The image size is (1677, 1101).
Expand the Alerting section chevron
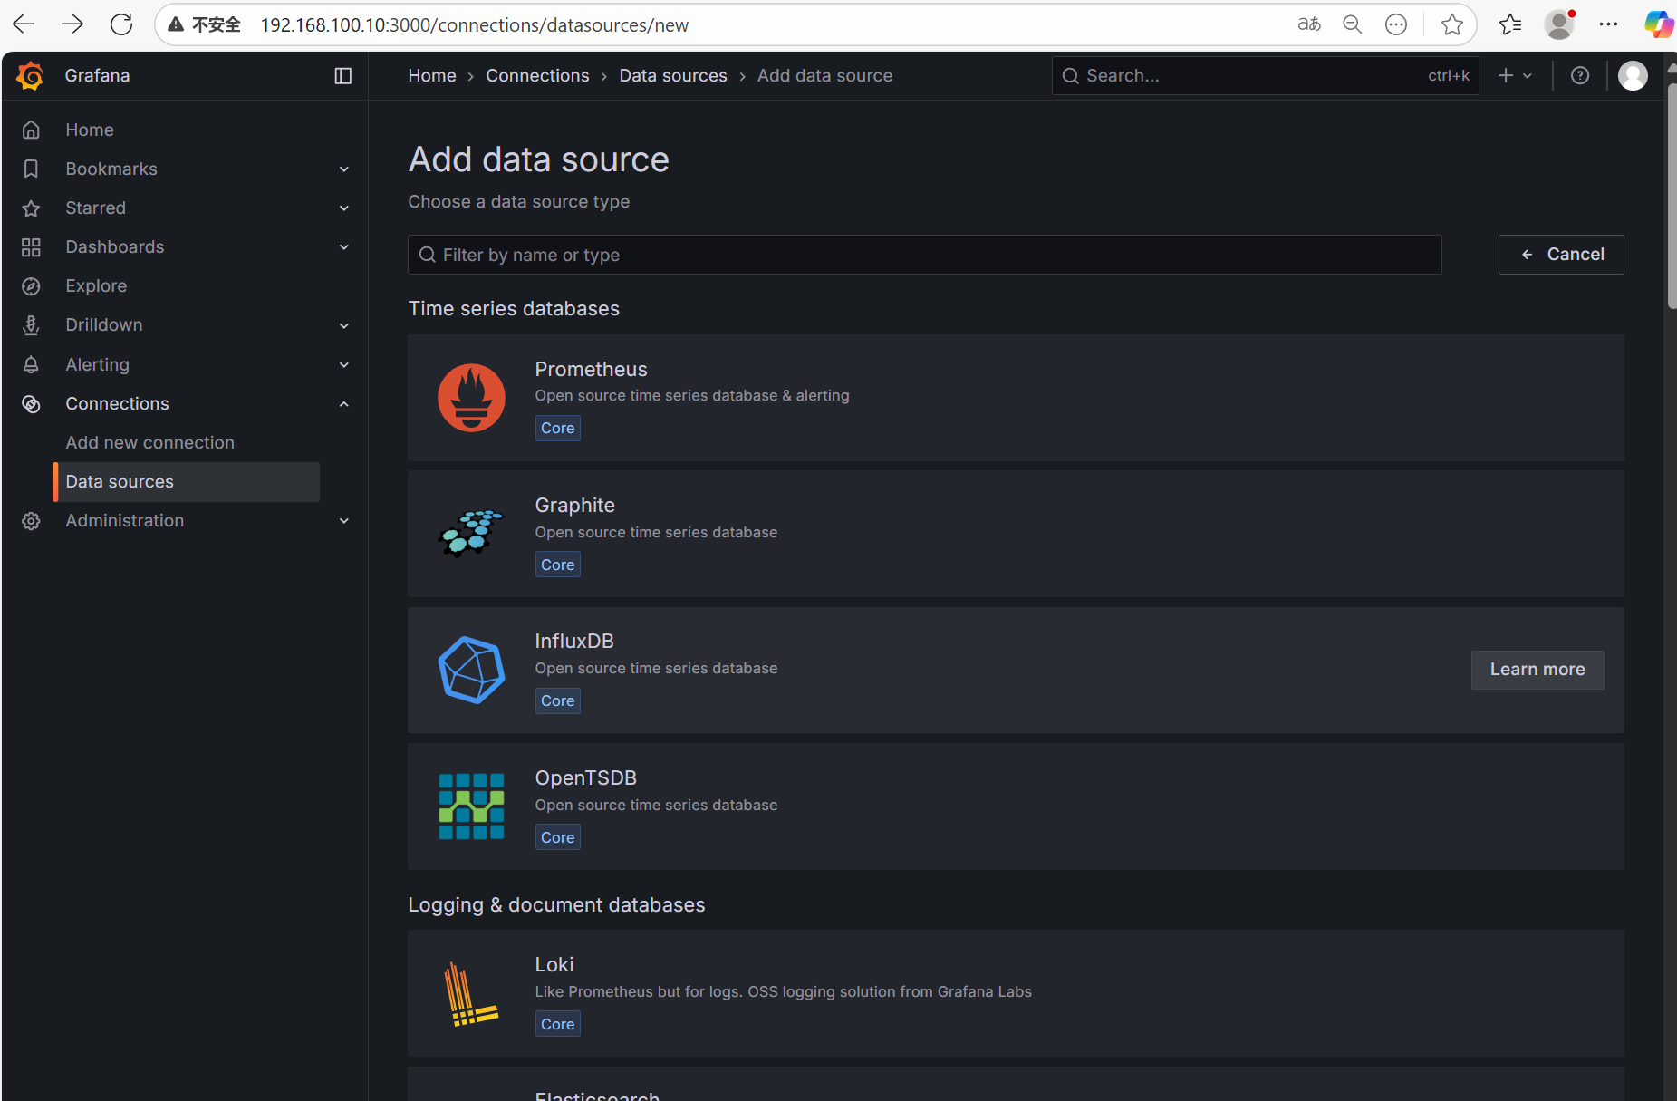pyautogui.click(x=344, y=364)
